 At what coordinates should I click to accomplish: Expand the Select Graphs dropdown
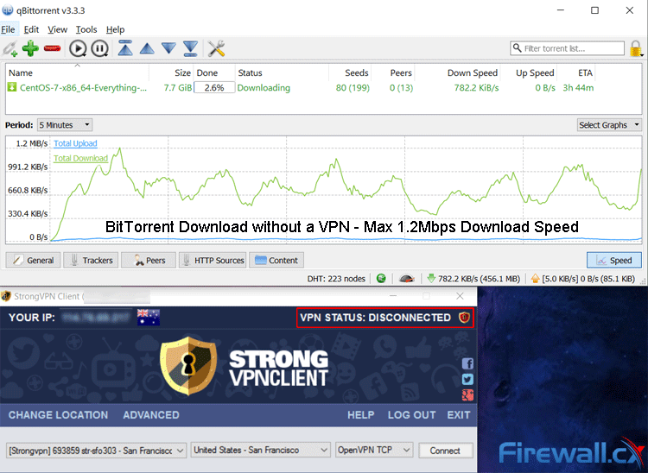(609, 125)
